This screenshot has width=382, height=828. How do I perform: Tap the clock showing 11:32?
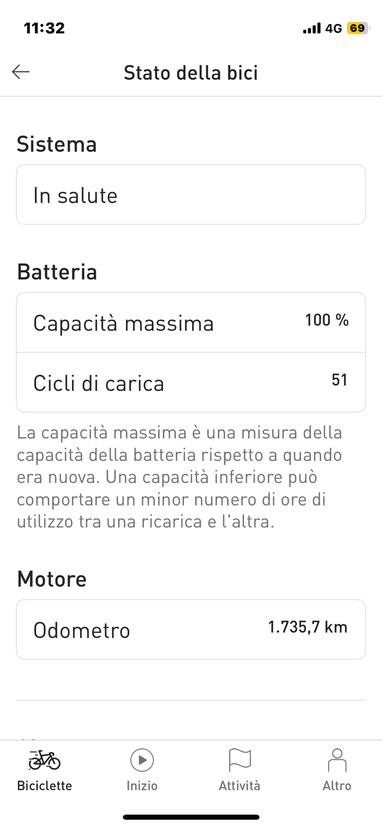point(45,28)
